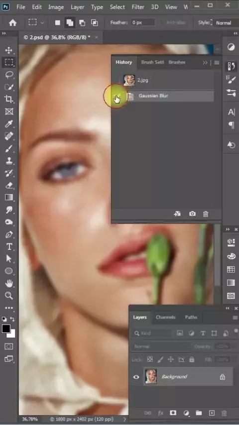Create a new group folder icon
Screen dimensions: 239x425
[199, 413]
